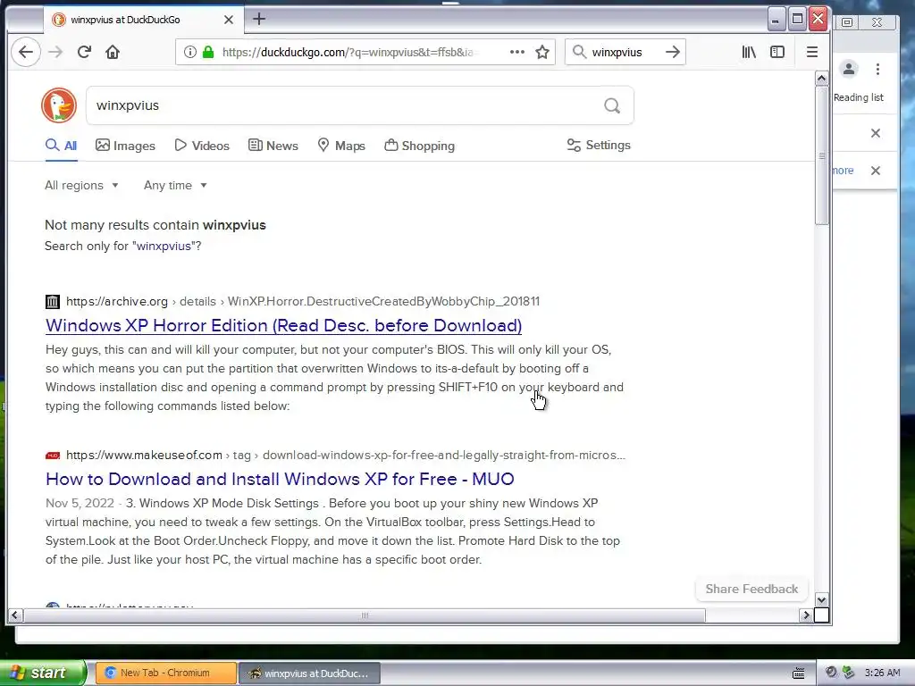915x686 pixels.
Task: Show site information via the info icon
Action: click(x=190, y=52)
